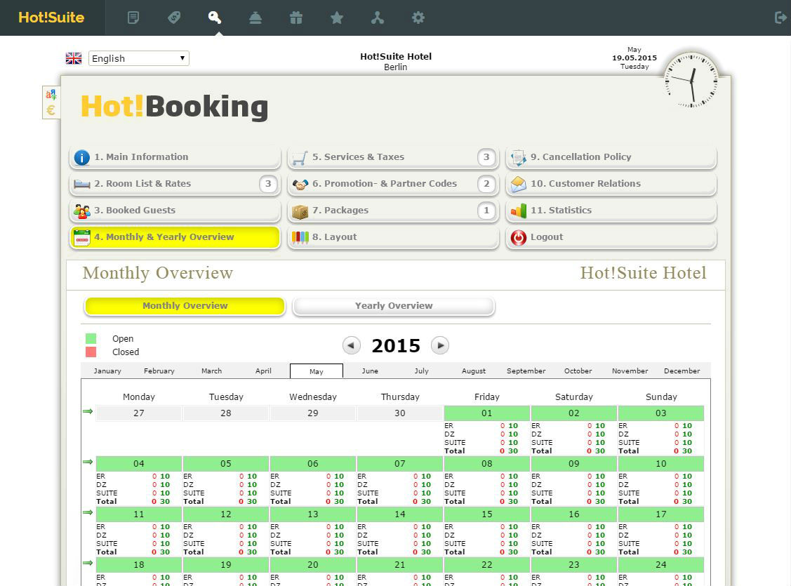Click the documents icon of Cancellation Policy
Viewport: 791px width, 586px height.
coord(518,158)
